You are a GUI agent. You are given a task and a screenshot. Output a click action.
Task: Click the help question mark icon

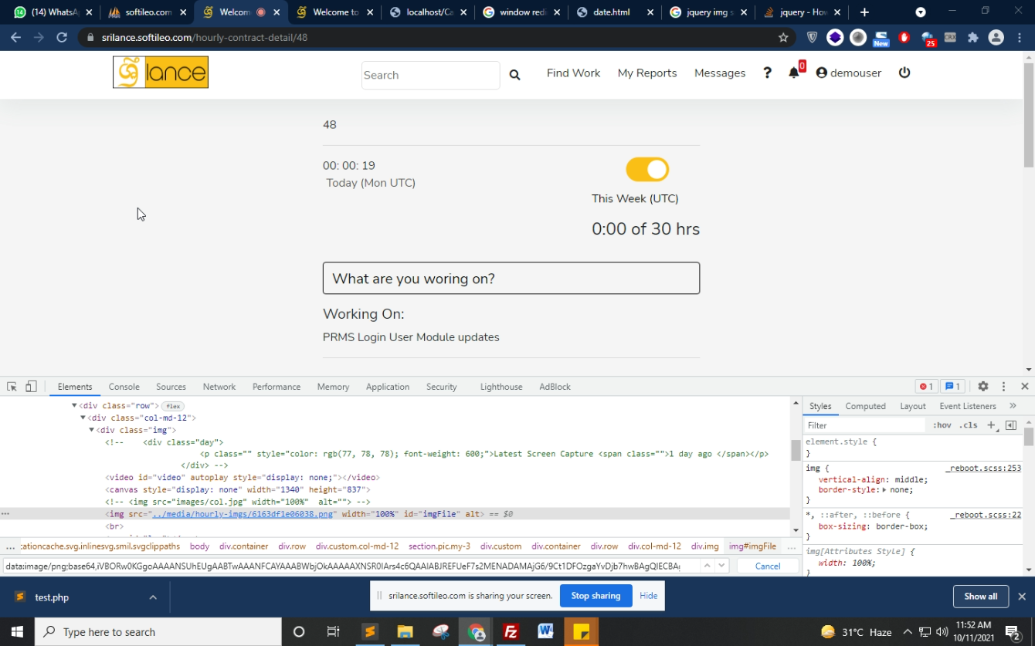(x=767, y=73)
